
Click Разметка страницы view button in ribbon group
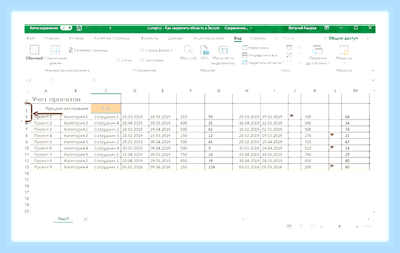coord(88,50)
